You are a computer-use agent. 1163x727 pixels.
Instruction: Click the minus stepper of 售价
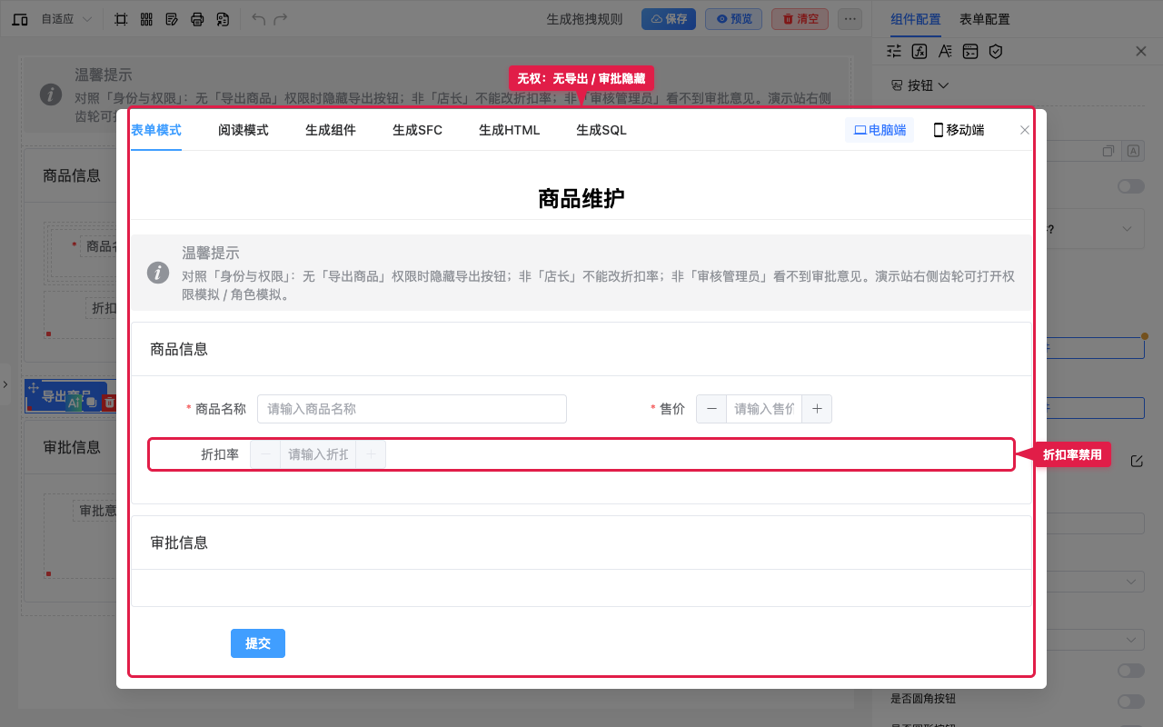coord(711,409)
